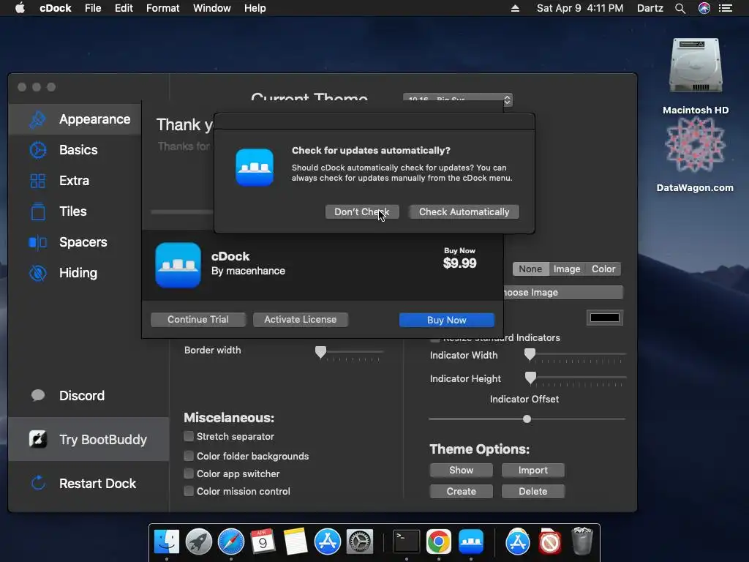Click Create theme button
This screenshot has height=562, width=749.
(x=461, y=491)
